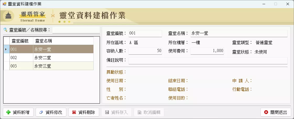Click the row header beside 002
294x119 pixels.
point(7,58)
